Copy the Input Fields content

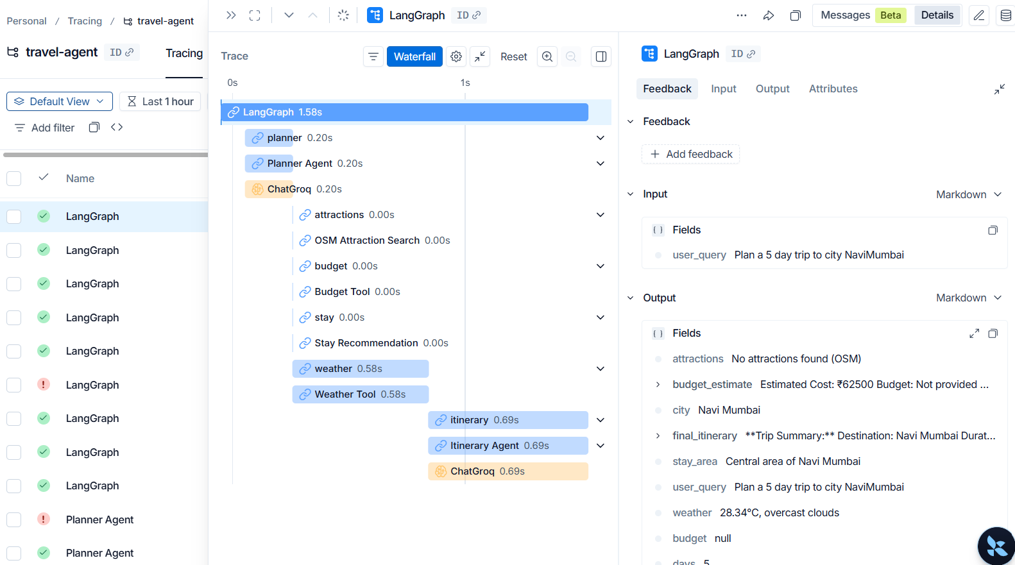pos(993,230)
